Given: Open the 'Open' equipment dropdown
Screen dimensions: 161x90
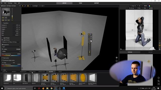Looking at the screenshot, I should coord(11,47).
